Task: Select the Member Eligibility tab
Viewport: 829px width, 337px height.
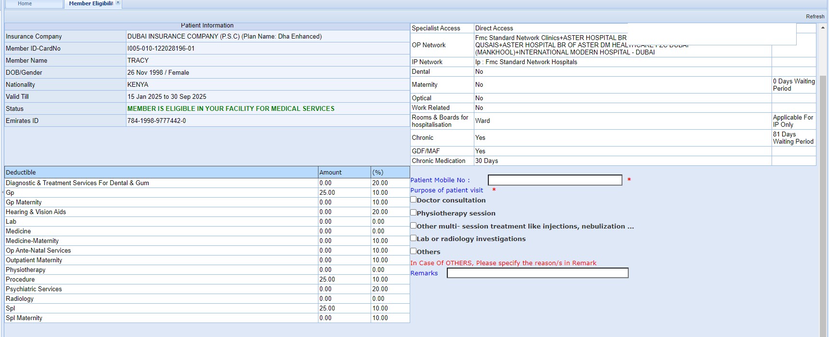Action: [90, 4]
